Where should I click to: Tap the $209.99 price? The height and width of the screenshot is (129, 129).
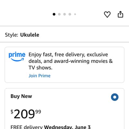click(26, 114)
